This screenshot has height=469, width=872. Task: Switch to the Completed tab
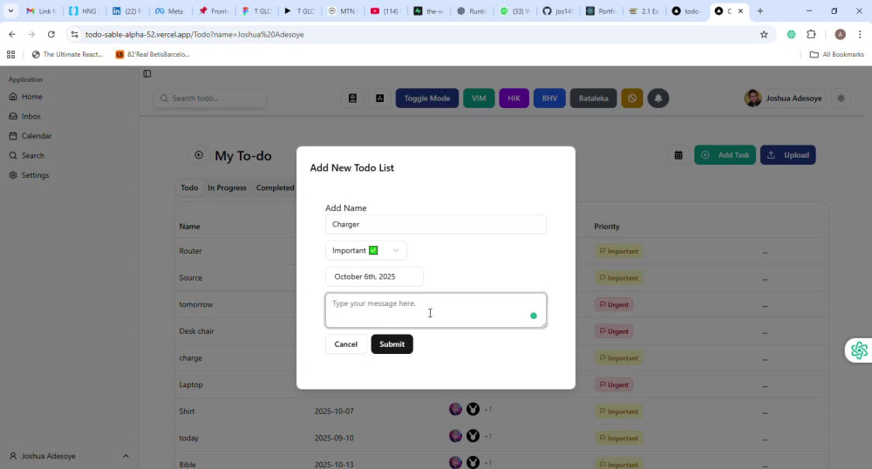[x=276, y=187]
